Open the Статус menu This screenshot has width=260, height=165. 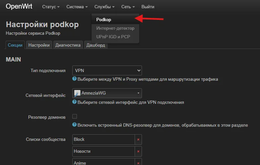[51, 7]
